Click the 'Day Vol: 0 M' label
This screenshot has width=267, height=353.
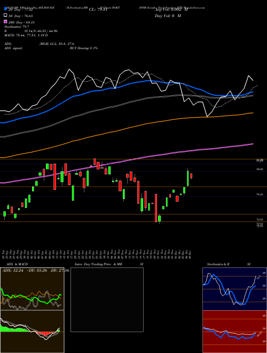click(x=168, y=16)
